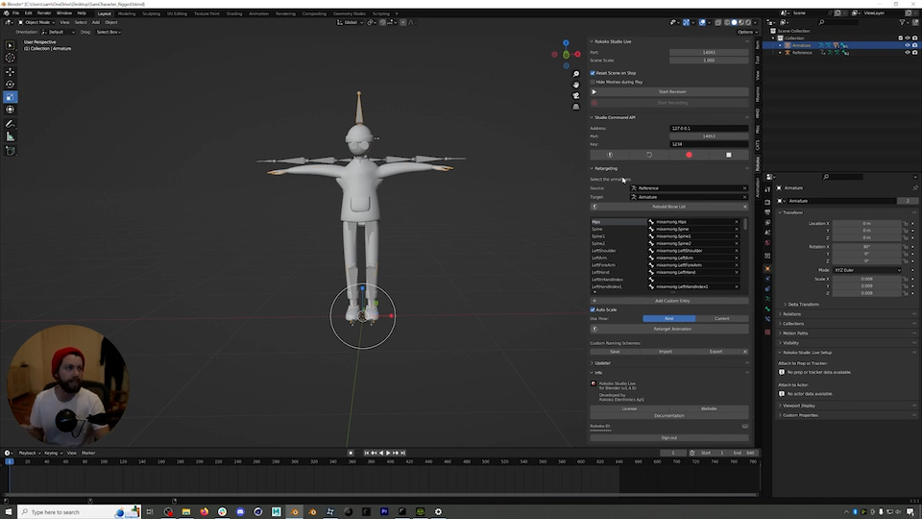Hide Reference in viewport via eye icon

(908, 52)
